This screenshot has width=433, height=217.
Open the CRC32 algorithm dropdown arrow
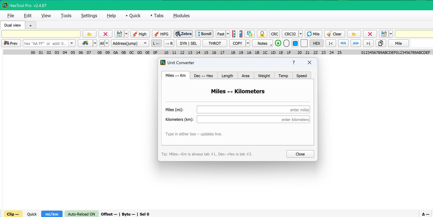(300, 34)
